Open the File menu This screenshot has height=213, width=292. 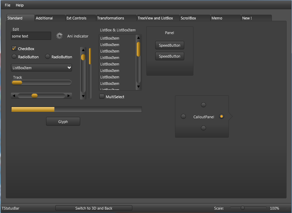pyautogui.click(x=8, y=5)
